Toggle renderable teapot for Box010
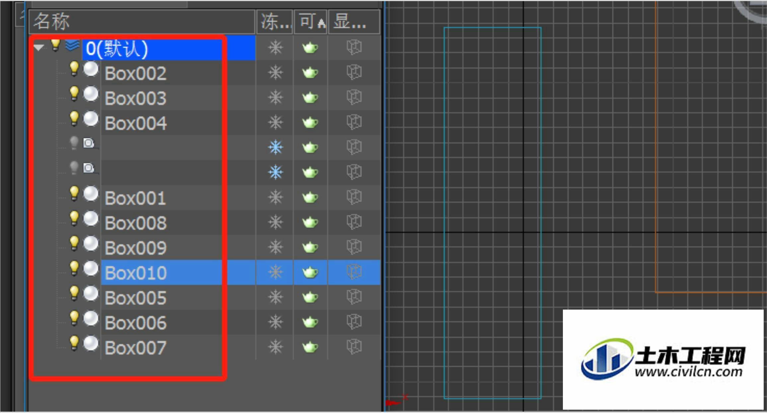 point(310,272)
